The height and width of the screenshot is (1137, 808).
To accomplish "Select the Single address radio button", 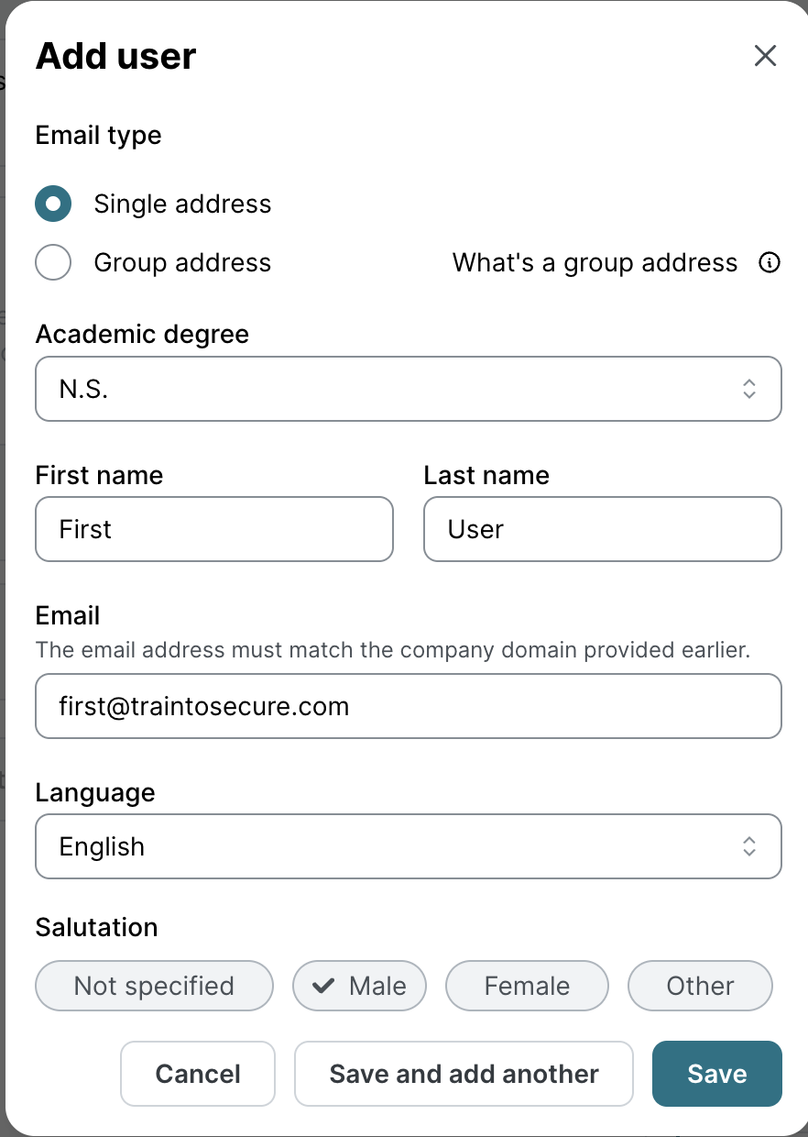I will coord(53,204).
